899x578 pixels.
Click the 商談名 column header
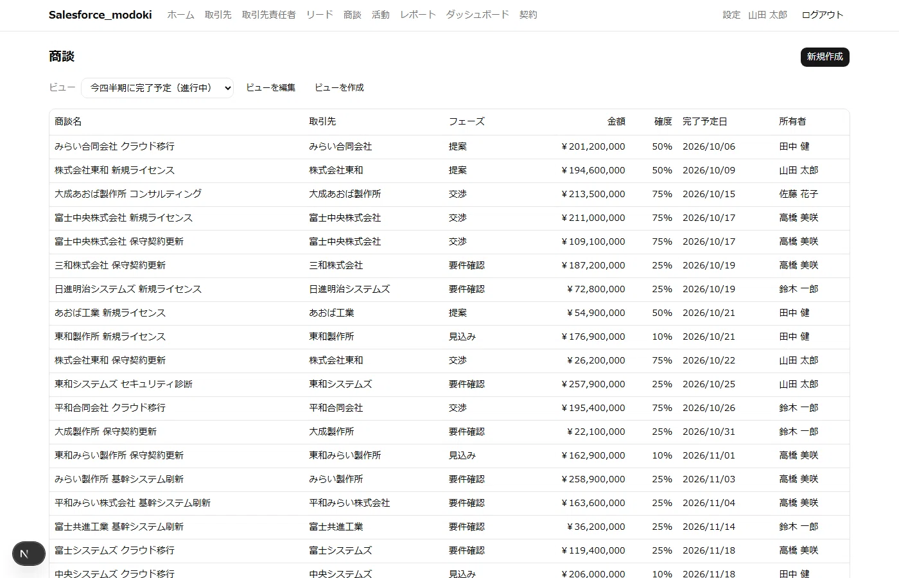point(68,121)
